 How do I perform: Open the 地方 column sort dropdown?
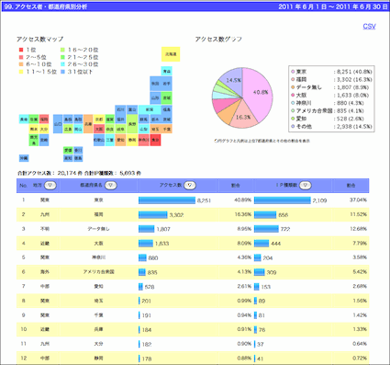(50, 185)
